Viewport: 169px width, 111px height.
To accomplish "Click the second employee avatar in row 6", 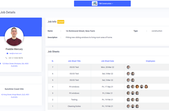I will point(133,74).
